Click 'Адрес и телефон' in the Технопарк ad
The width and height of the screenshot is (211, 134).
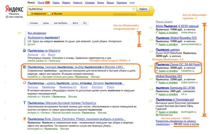coord(168,112)
